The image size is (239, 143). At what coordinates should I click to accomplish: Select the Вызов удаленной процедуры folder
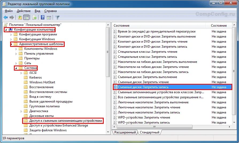(51, 101)
